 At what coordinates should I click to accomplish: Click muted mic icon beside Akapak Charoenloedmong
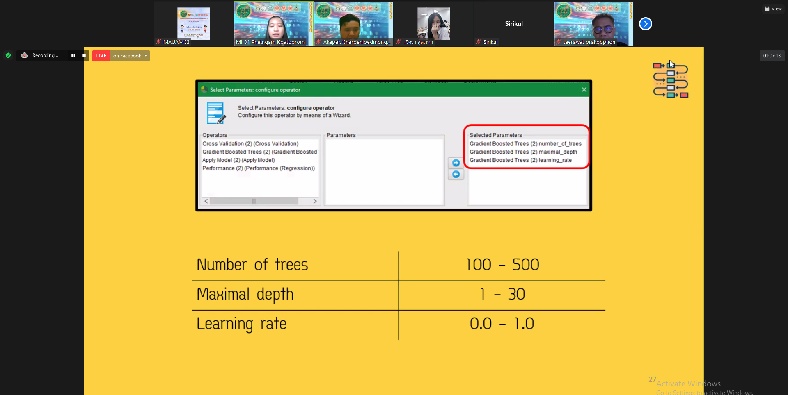tap(318, 42)
